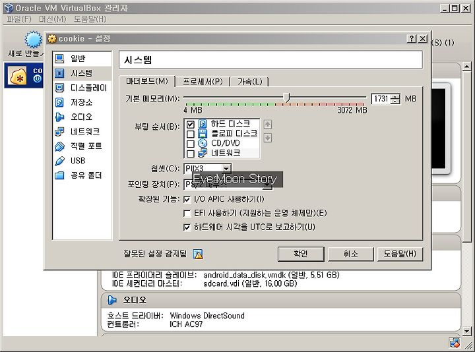Click the manager scrollbar down arrow
The image size is (475, 352).
click(x=467, y=331)
